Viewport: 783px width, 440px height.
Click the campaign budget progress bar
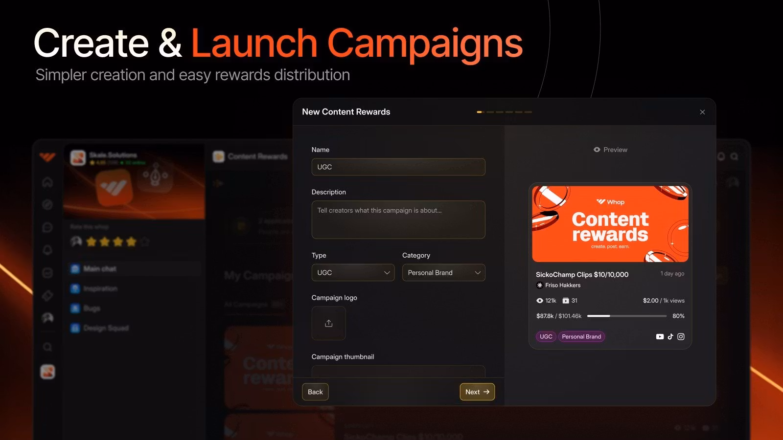[x=627, y=316]
